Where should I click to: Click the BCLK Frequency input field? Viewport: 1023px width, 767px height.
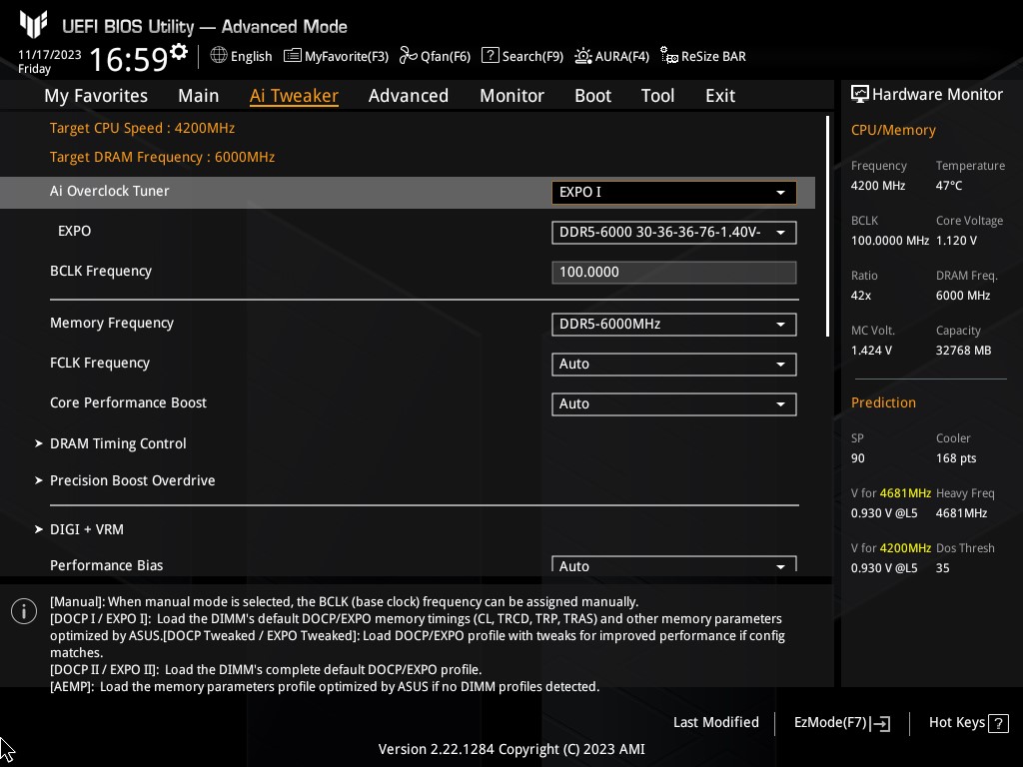[674, 273]
